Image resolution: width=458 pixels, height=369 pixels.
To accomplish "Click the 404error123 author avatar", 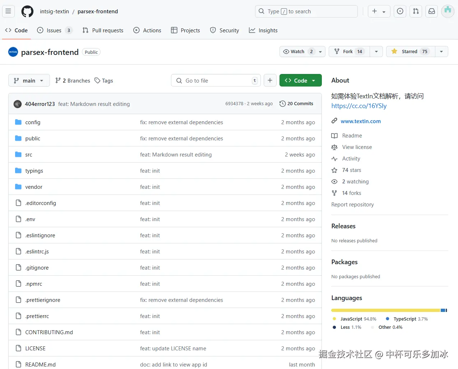I will (18, 104).
